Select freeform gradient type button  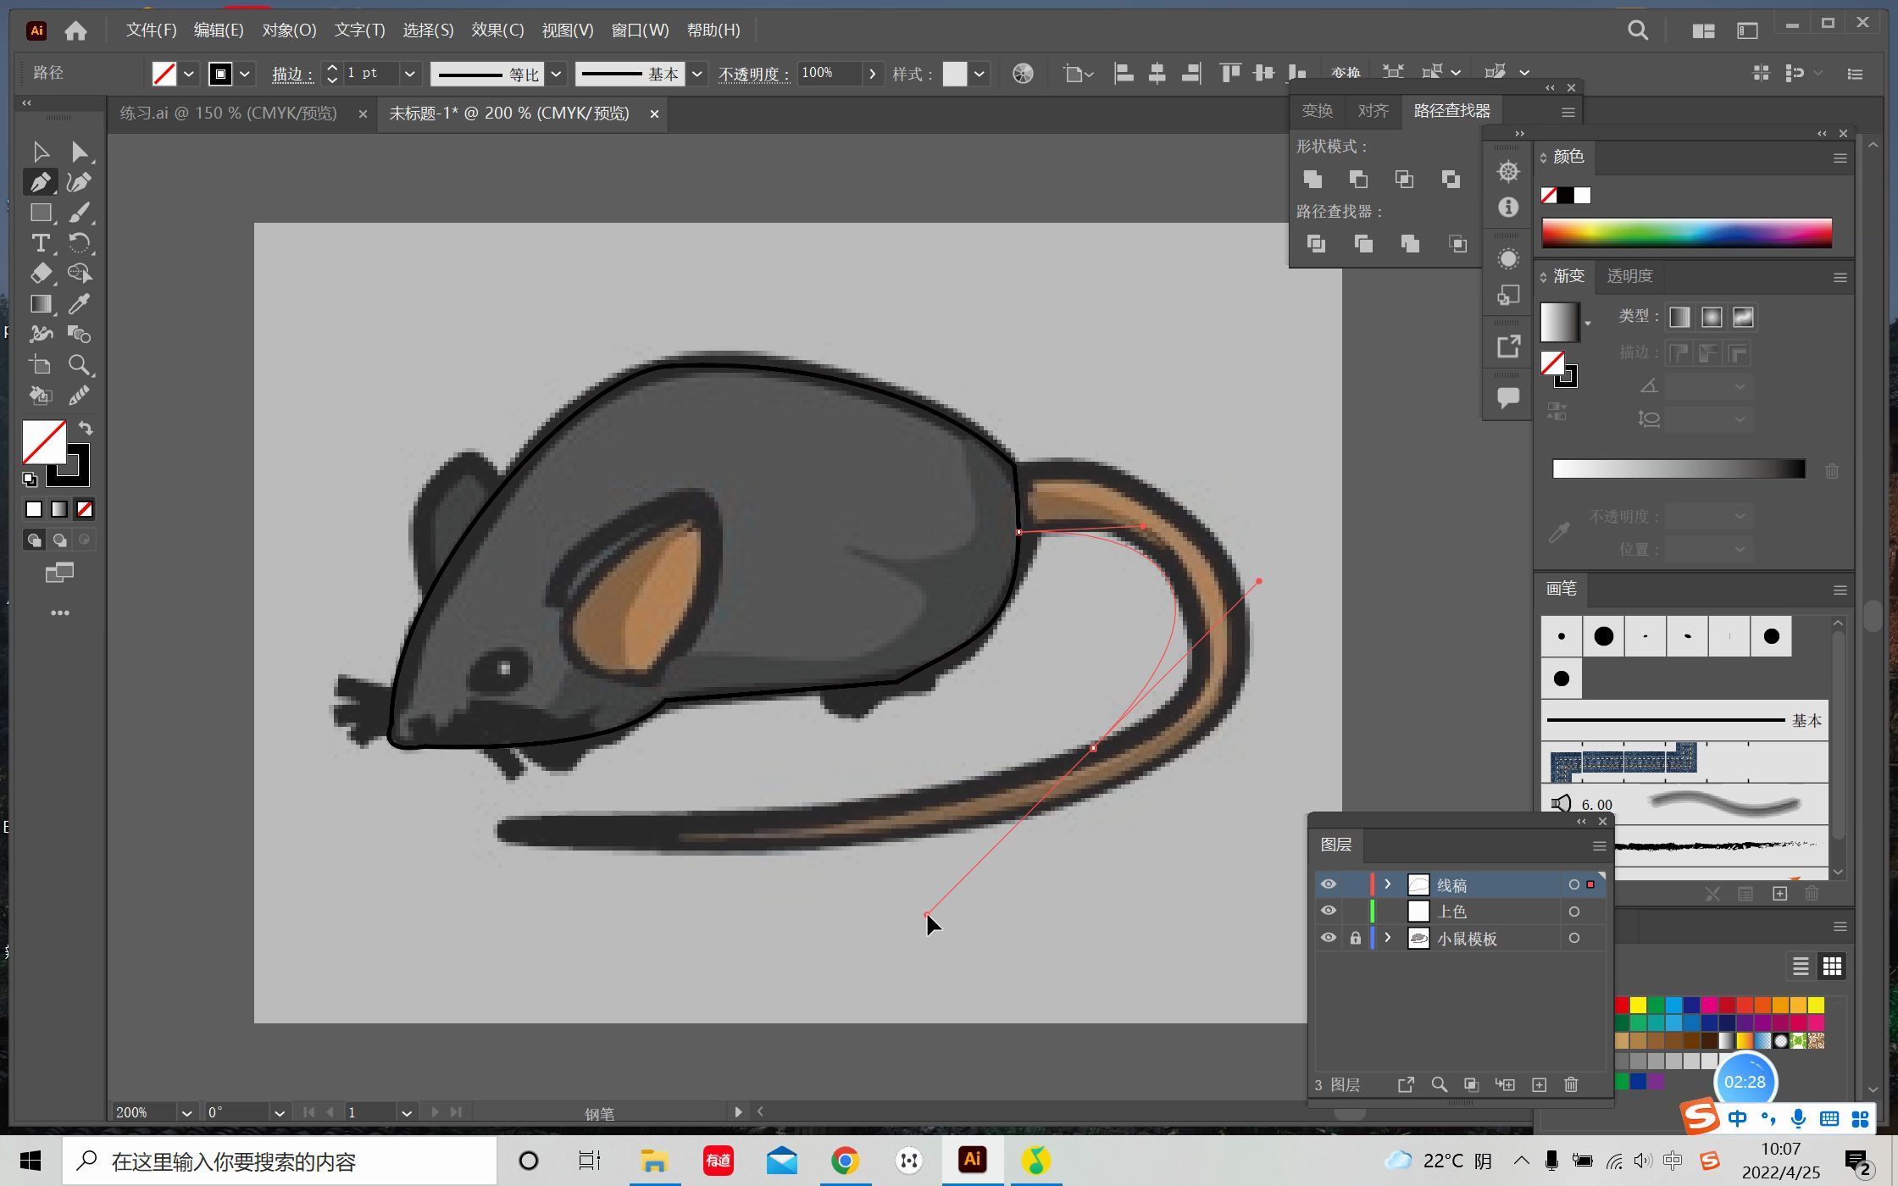1743,318
